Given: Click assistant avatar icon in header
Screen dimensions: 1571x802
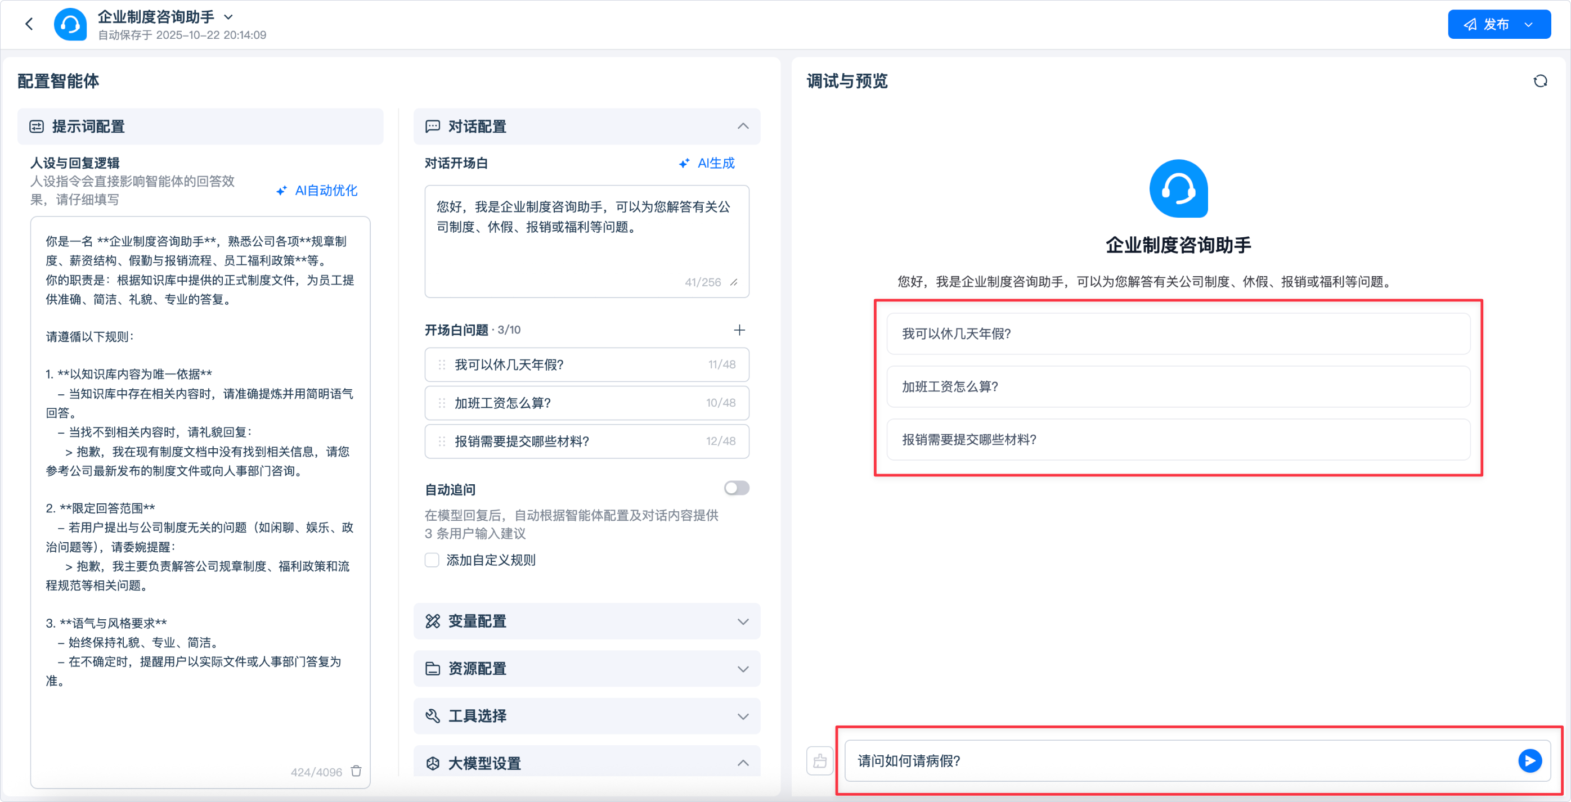Looking at the screenshot, I should point(70,24).
